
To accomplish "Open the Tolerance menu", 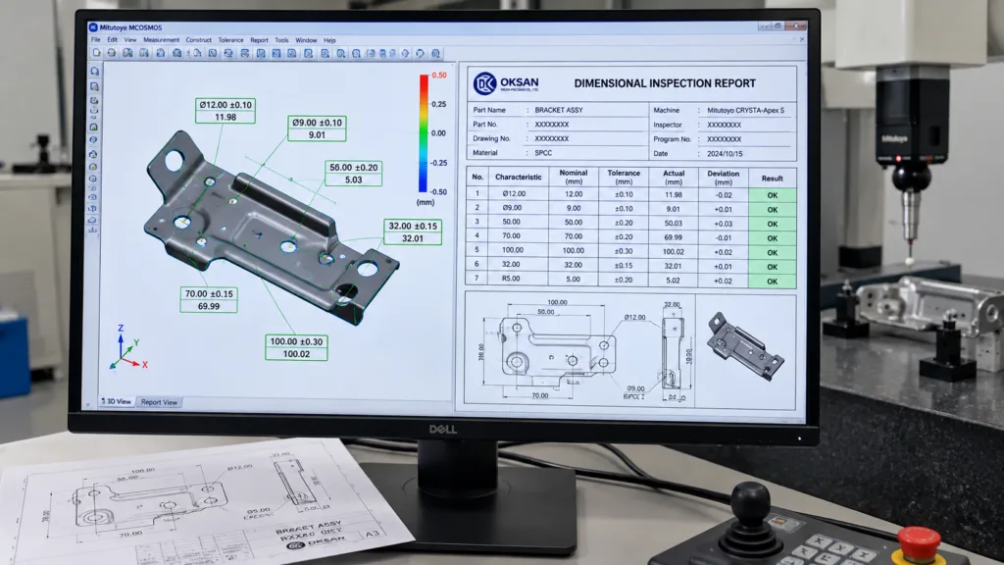I will pyautogui.click(x=230, y=39).
